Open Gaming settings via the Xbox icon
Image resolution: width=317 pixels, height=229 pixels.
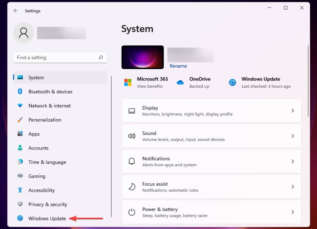(x=20, y=176)
